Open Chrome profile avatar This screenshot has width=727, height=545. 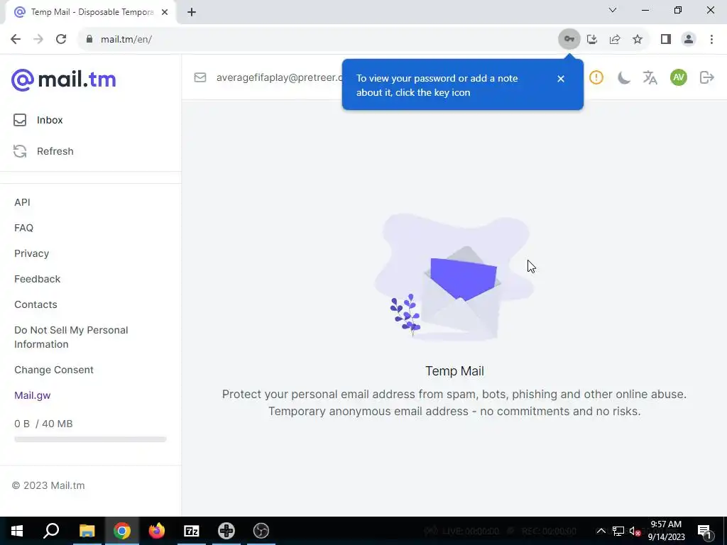pyautogui.click(x=689, y=39)
